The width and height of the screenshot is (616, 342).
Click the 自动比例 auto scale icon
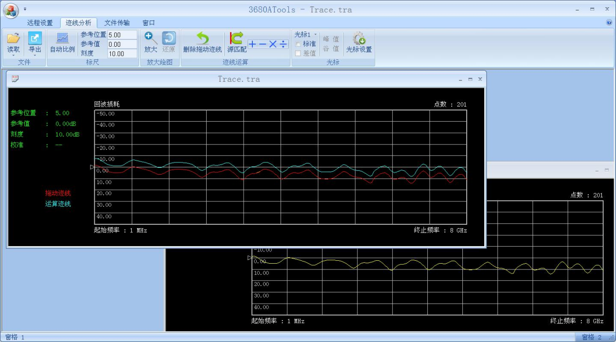click(62, 38)
